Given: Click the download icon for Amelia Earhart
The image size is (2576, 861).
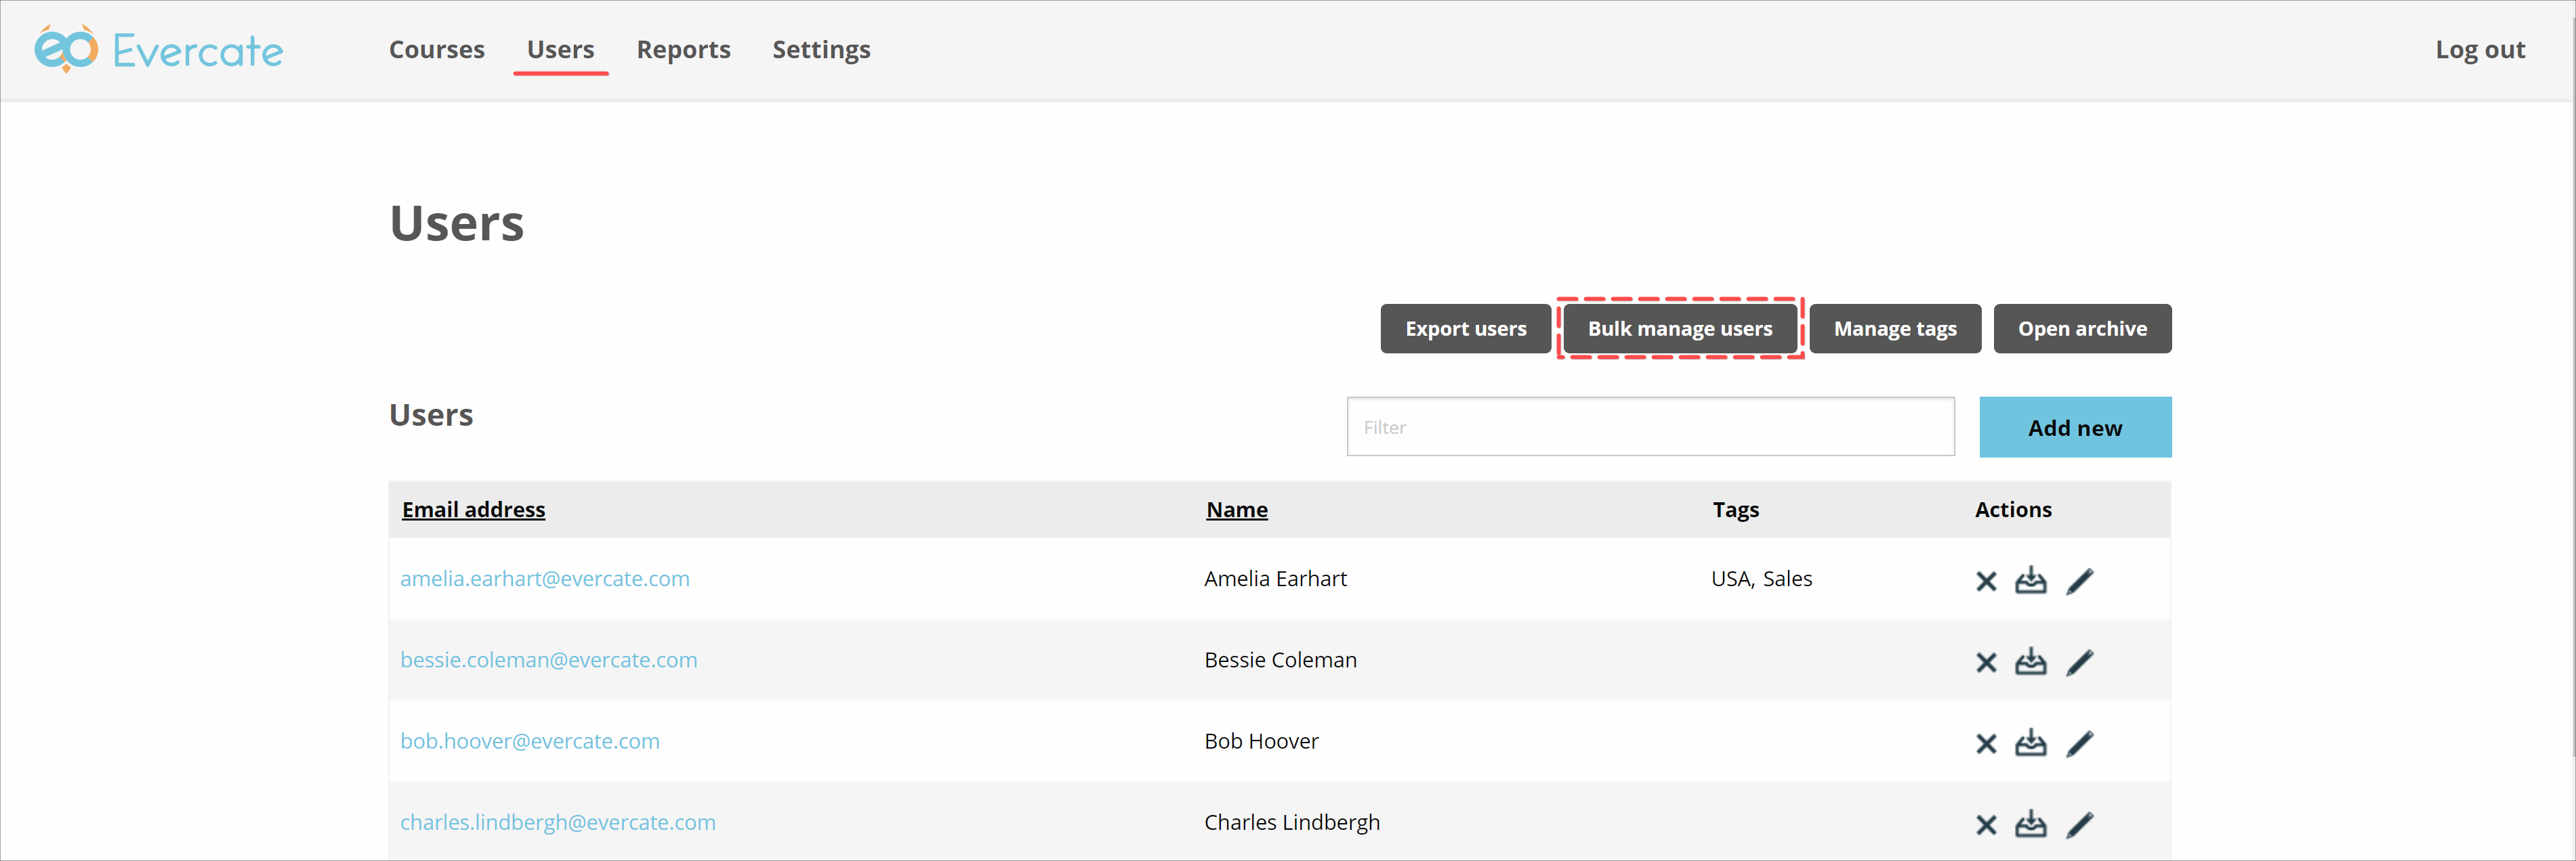Looking at the screenshot, I should click(x=2031, y=579).
